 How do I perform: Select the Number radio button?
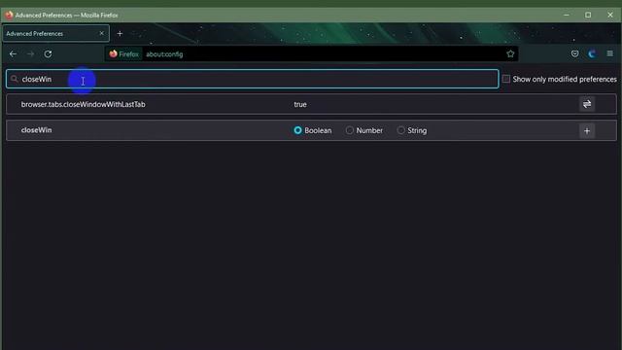350,130
